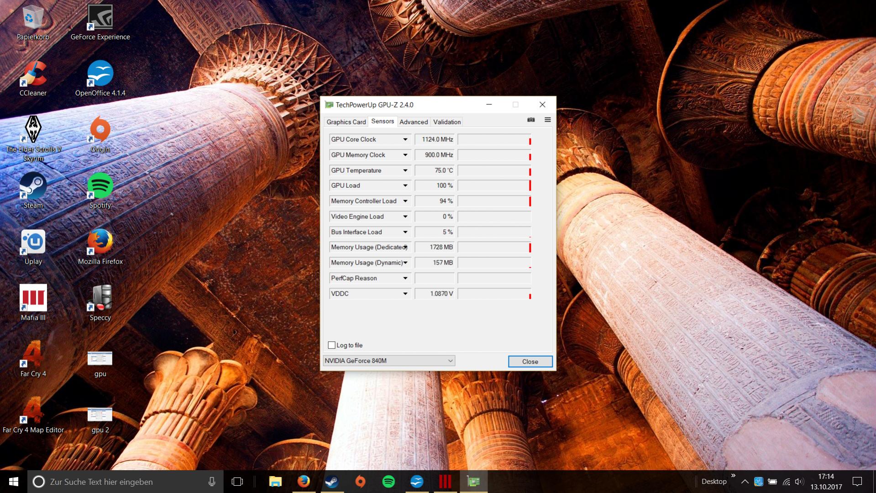Screen dimensions: 876x493
Task: Select The Elder Scrolls V Skyrim shortcut
Action: click(33, 138)
